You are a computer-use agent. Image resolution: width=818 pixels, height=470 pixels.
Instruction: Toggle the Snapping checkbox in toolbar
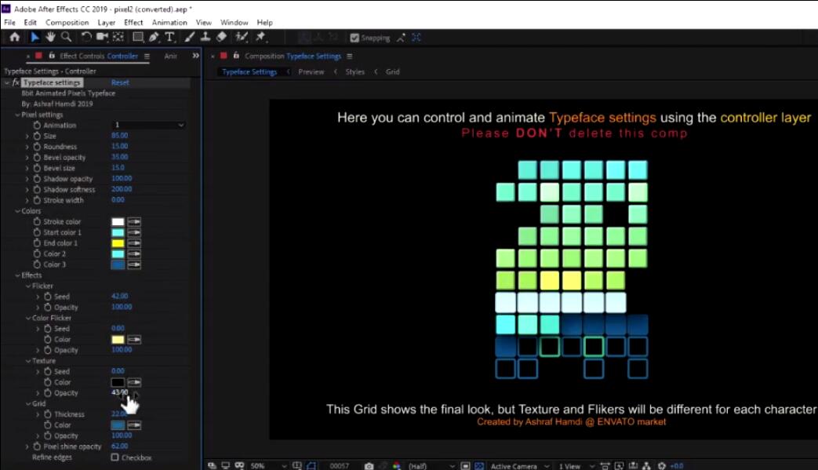tap(354, 38)
